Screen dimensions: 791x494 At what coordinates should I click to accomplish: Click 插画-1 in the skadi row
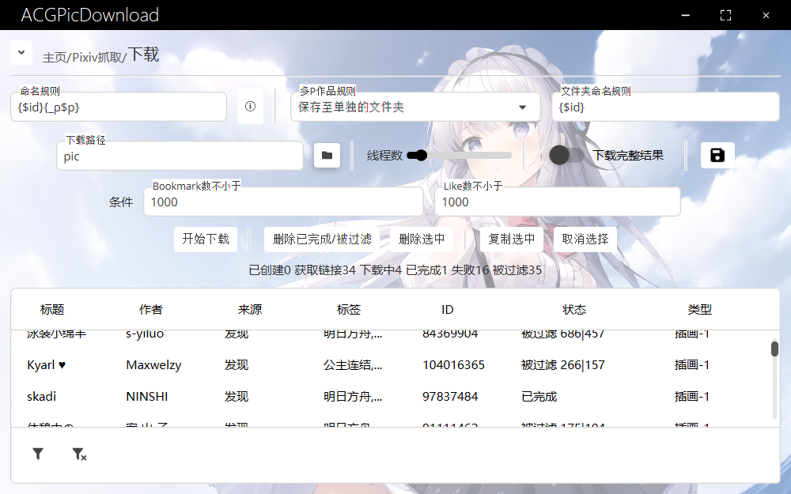tap(691, 397)
